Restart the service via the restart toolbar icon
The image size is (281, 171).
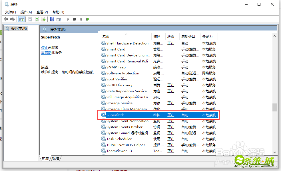[88, 19]
